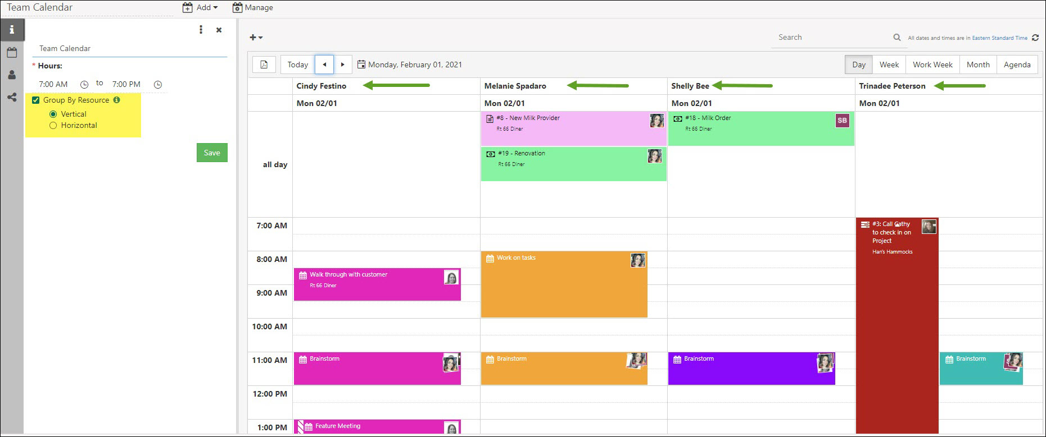Switch to the Week view tab
This screenshot has width=1046, height=437.
click(x=889, y=65)
